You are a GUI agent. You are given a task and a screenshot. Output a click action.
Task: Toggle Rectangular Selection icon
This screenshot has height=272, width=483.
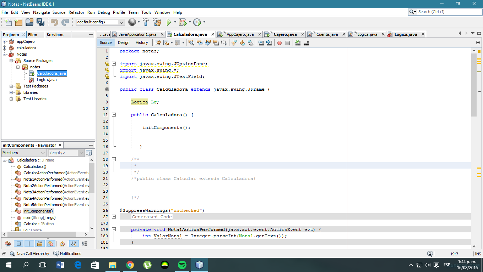click(224, 42)
